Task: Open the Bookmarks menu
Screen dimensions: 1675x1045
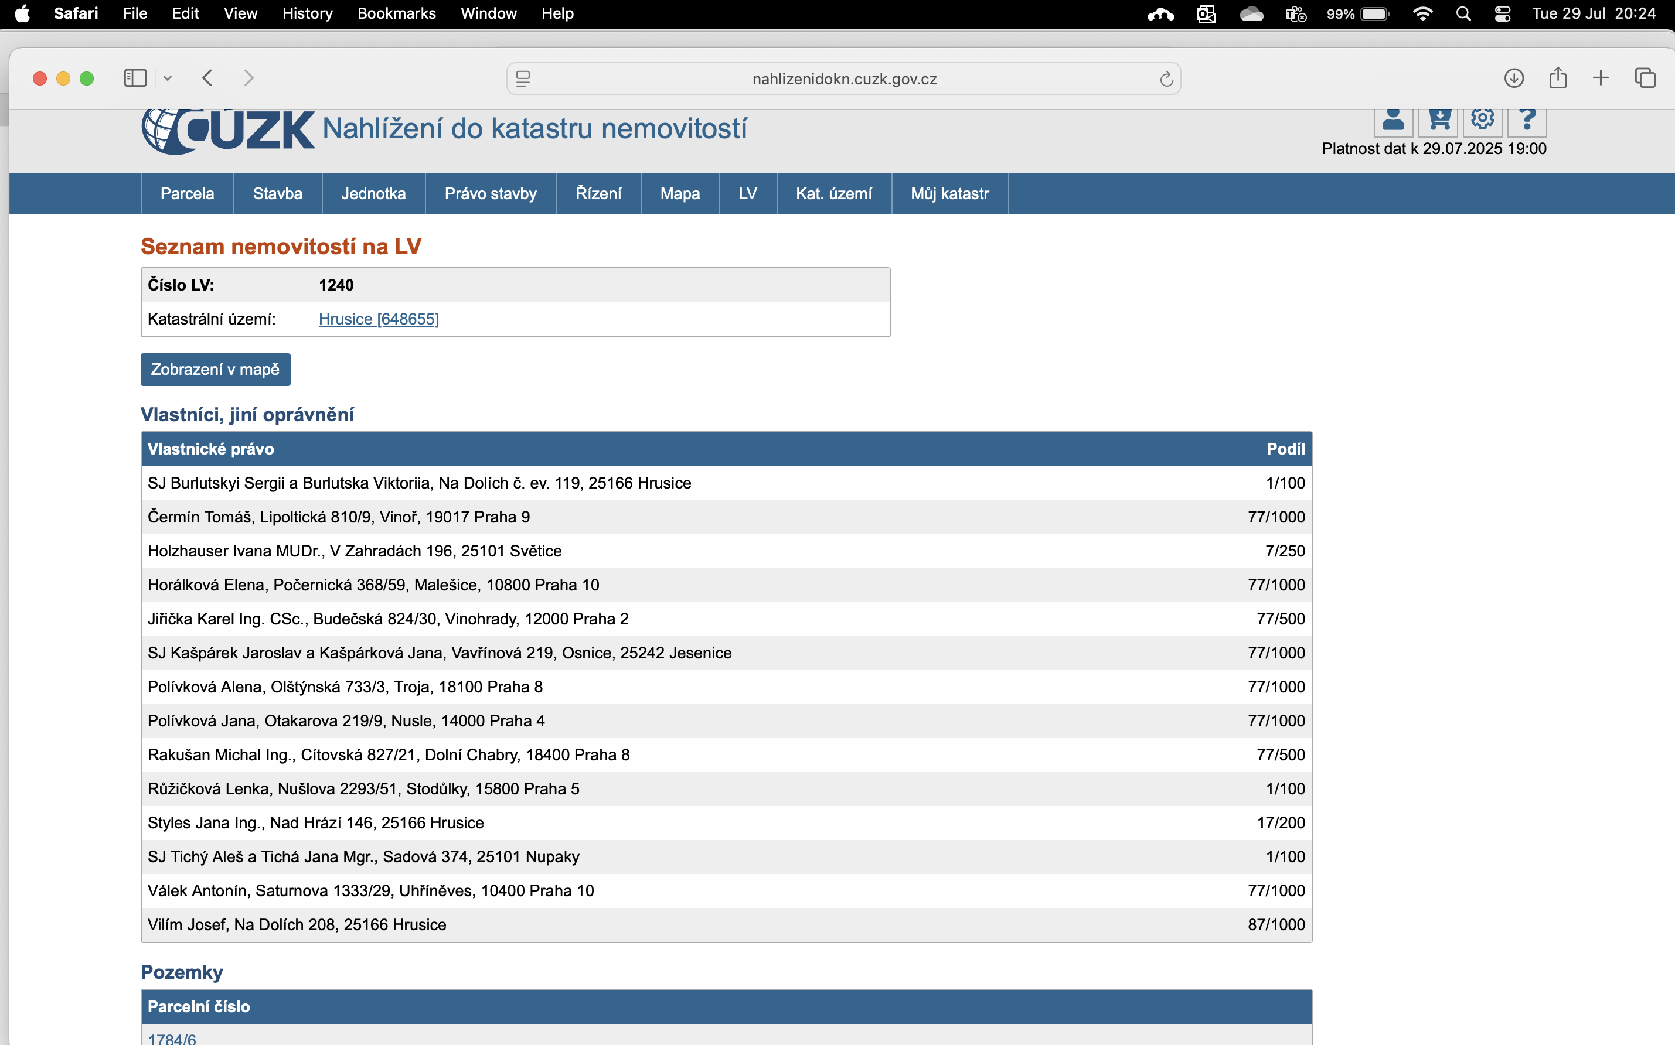Action: click(396, 14)
